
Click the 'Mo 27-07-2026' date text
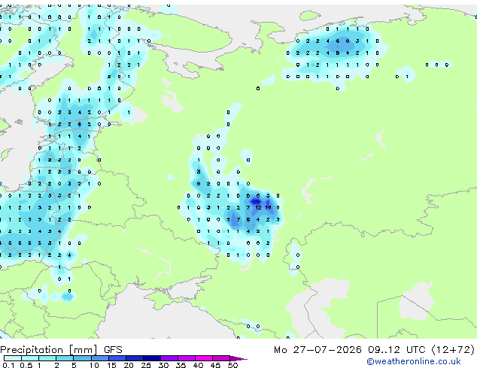pyautogui.click(x=317, y=350)
